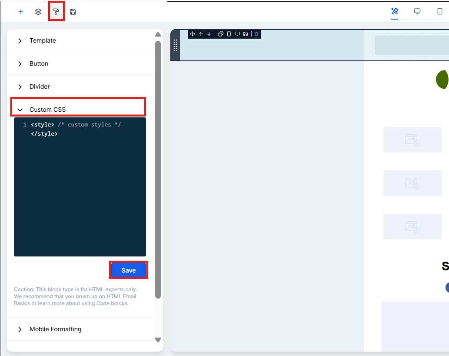Click the third image placeholder in the email
This screenshot has height=356, width=449.
412,226
